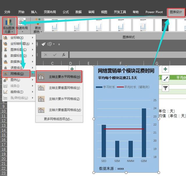Open the quick access toolbar customize dropdown
The height and width of the screenshot is (176, 186).
59,44
